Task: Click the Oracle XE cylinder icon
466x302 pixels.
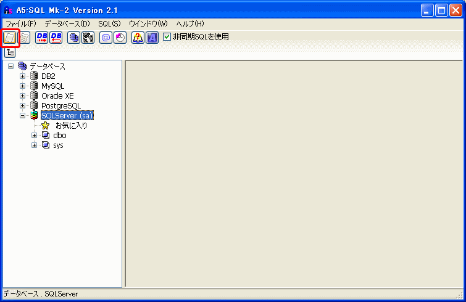Action: pyautogui.click(x=34, y=96)
